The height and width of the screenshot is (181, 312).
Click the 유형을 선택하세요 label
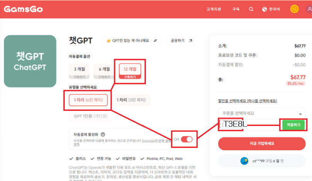(83, 87)
